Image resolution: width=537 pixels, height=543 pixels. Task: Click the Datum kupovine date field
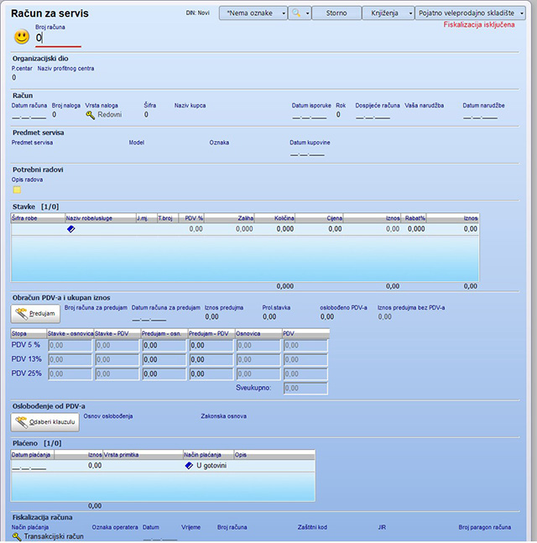point(307,153)
